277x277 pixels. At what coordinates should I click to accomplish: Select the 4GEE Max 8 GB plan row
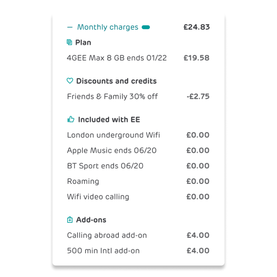point(138,58)
